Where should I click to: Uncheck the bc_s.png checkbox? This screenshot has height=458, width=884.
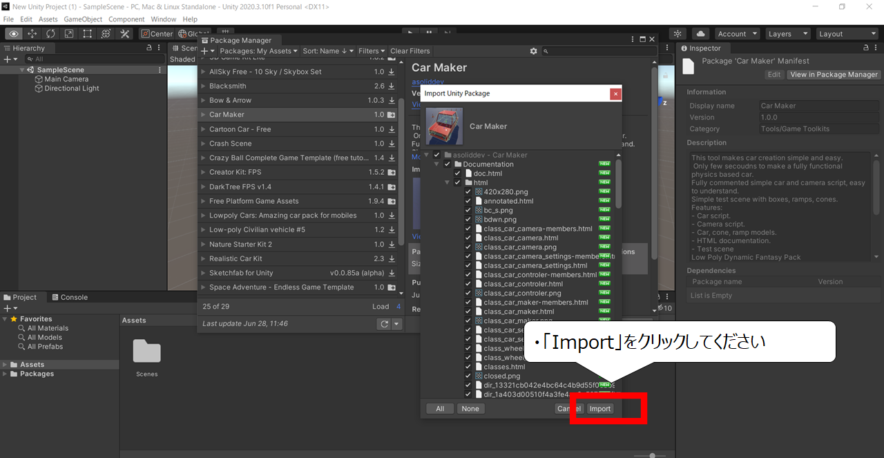point(468,210)
